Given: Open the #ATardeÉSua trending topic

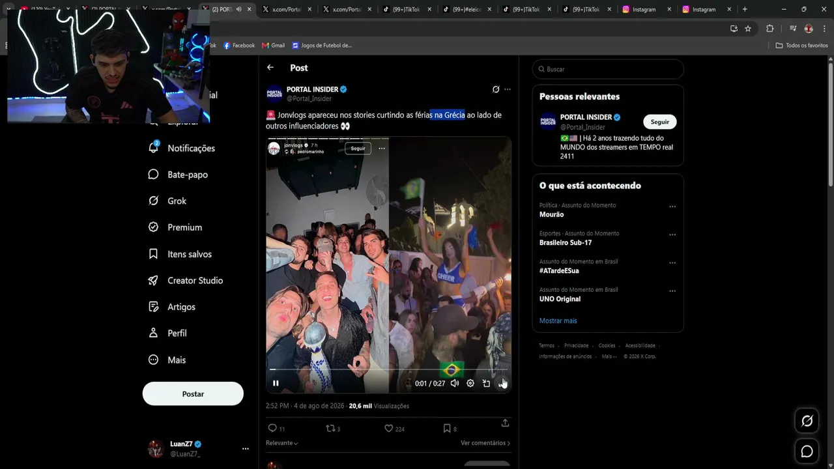Looking at the screenshot, I should pos(559,270).
